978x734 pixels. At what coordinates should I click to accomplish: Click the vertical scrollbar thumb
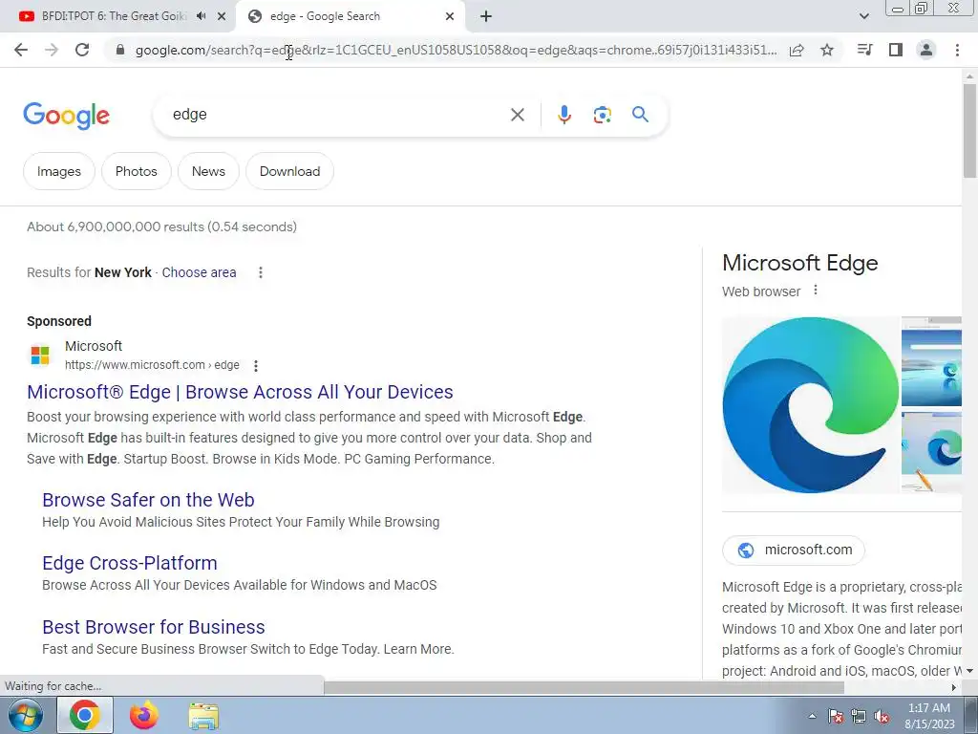coord(969,130)
